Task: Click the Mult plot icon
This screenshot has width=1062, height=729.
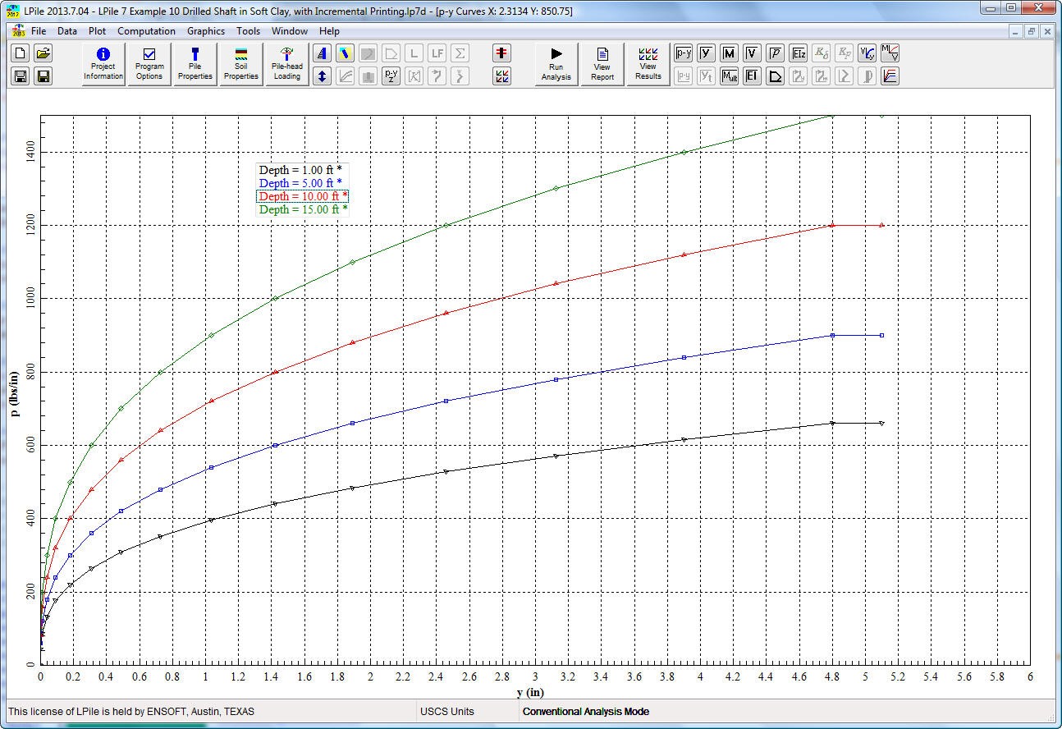Action: coord(729,76)
